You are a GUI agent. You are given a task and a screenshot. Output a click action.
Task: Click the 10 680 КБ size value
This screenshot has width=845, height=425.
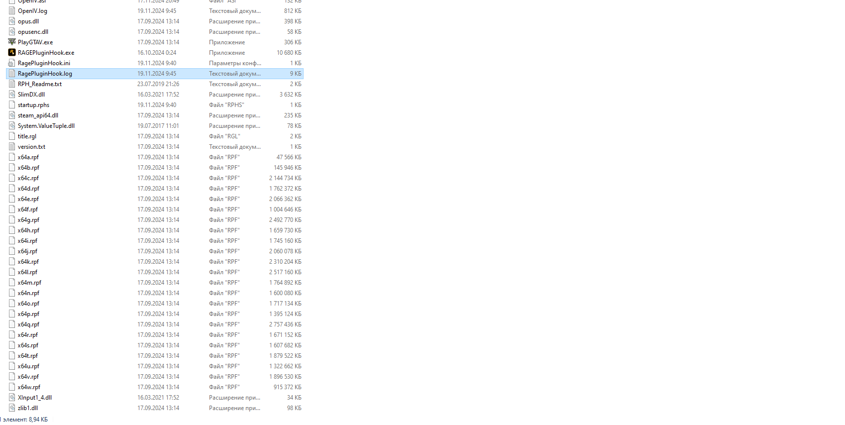tap(289, 53)
